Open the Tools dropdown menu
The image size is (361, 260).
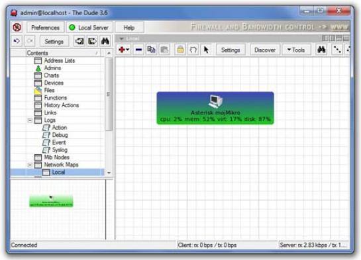(296, 50)
